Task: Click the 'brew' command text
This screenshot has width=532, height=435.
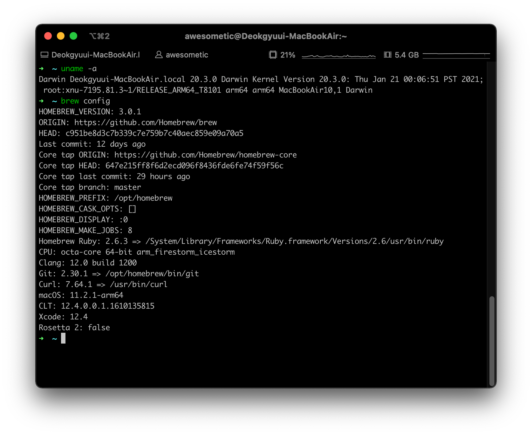Action: pyautogui.click(x=70, y=101)
